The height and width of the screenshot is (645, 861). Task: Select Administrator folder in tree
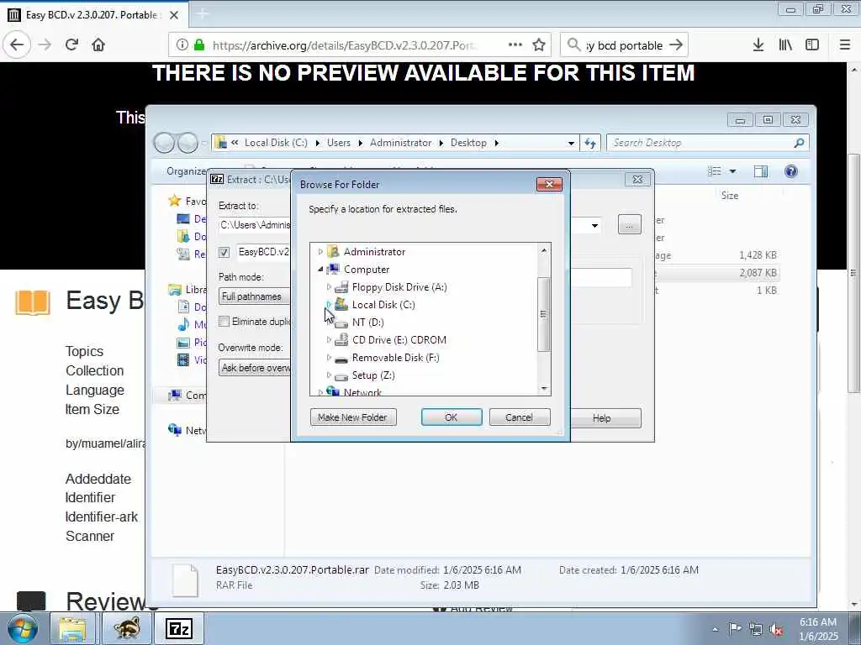(x=374, y=252)
